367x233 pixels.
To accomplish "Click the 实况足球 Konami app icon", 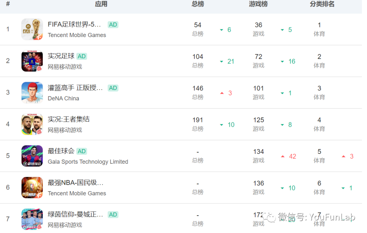I will 32,61.
